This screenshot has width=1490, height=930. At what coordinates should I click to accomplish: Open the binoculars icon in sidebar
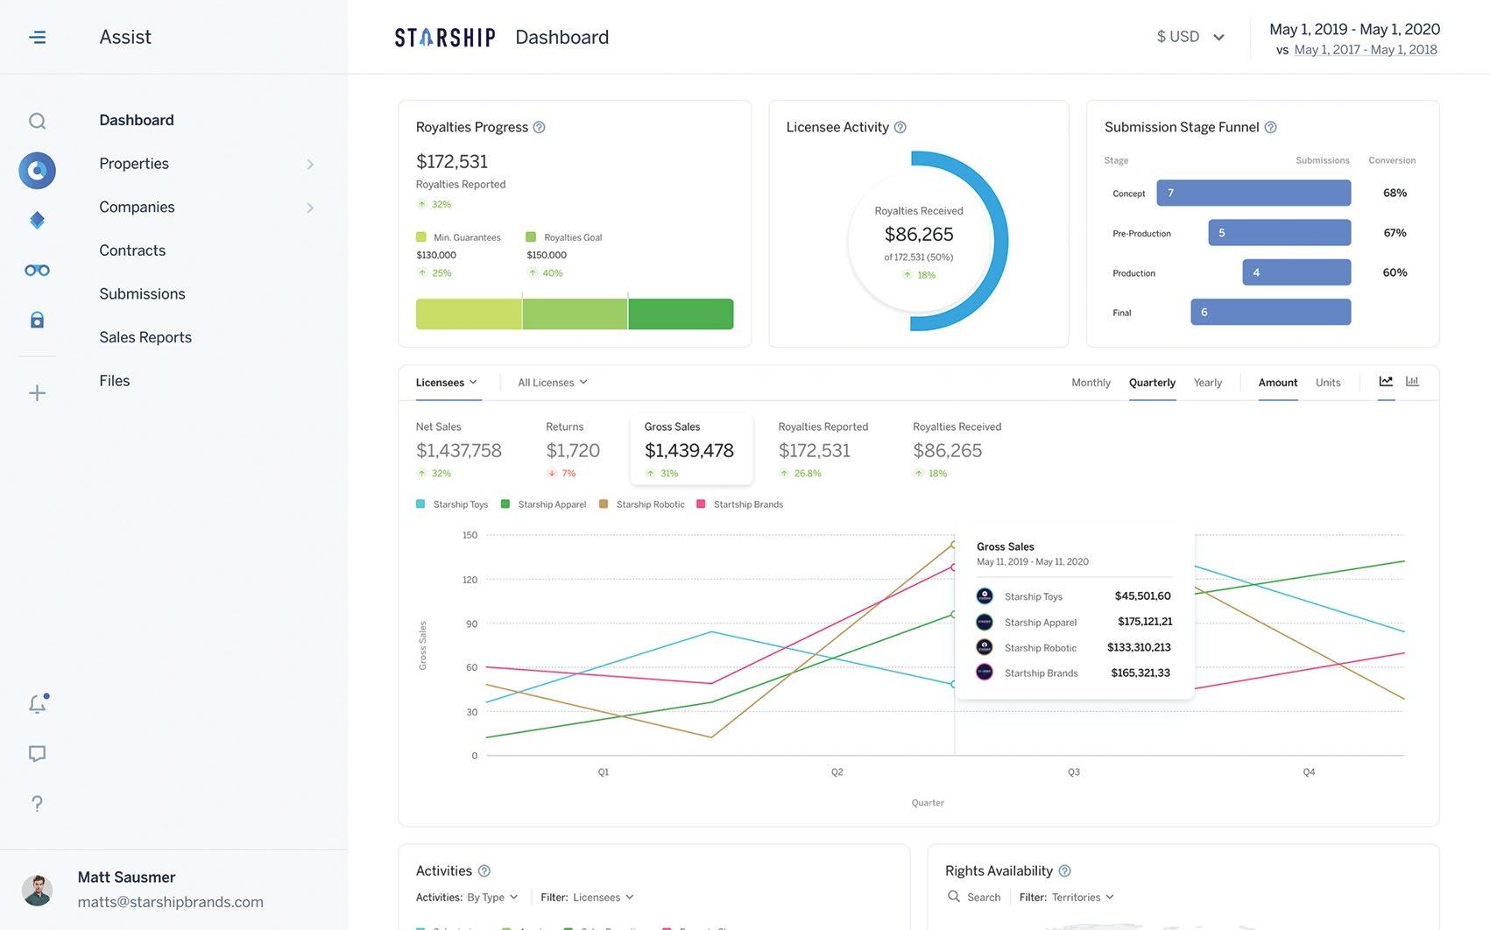pyautogui.click(x=37, y=271)
